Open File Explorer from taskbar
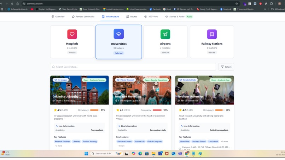 point(153,154)
